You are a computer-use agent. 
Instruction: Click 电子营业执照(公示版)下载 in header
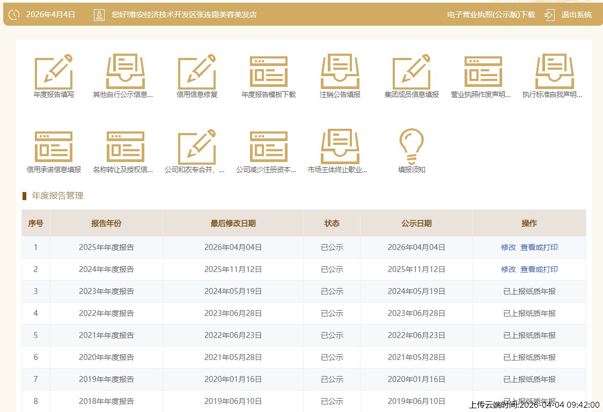coord(491,14)
